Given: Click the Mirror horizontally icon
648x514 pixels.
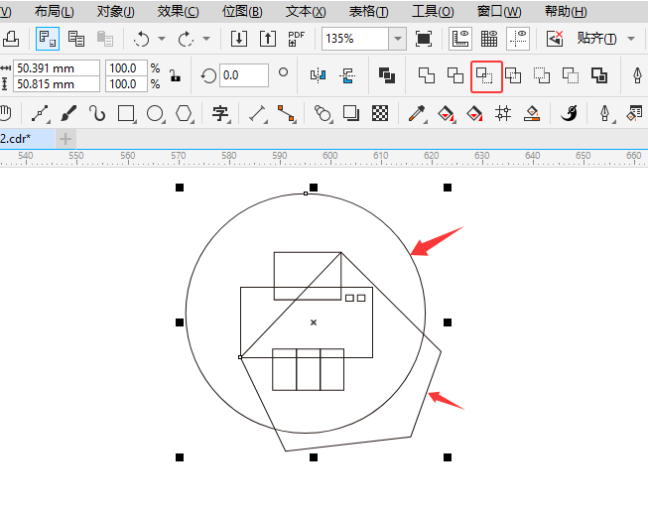Looking at the screenshot, I should click(318, 75).
